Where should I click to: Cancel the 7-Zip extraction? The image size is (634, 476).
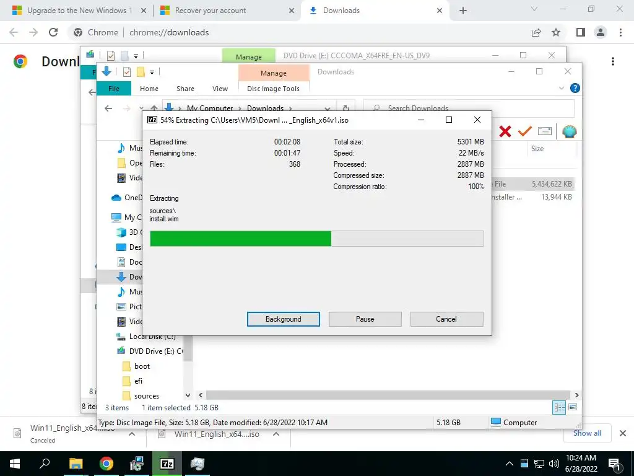446,319
